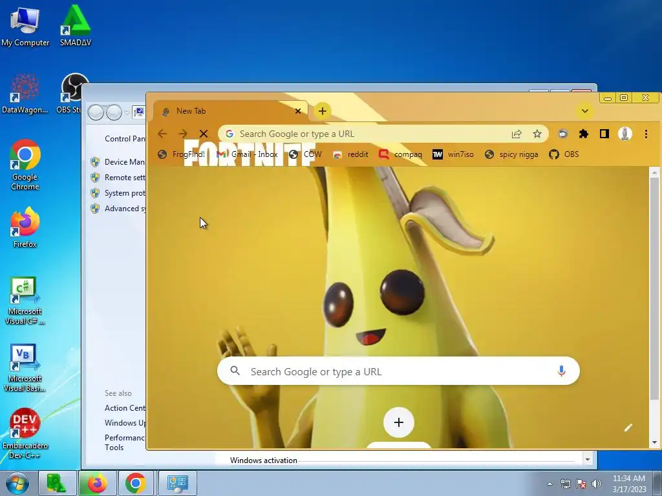This screenshot has width=662, height=496.
Task: Click Control Panel Home link
Action: click(x=125, y=139)
